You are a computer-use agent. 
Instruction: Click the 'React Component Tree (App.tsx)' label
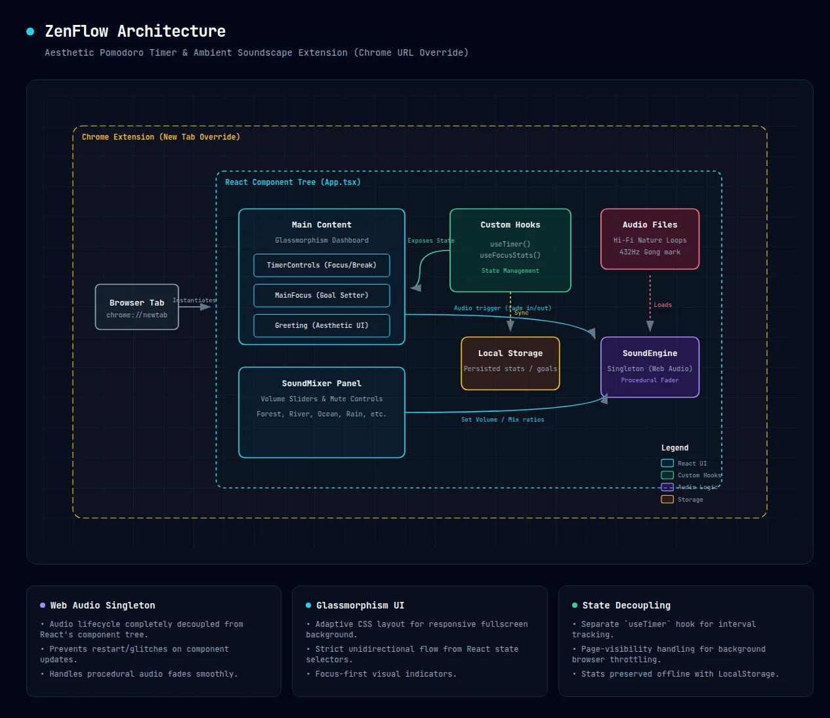pyautogui.click(x=293, y=182)
